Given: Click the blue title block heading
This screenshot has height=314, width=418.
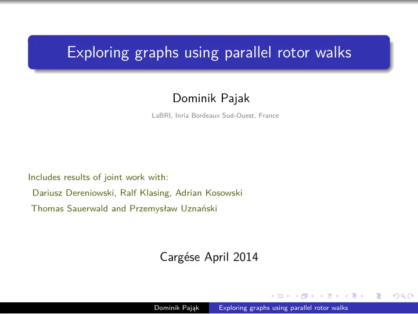Looking at the screenshot, I should (x=209, y=52).
